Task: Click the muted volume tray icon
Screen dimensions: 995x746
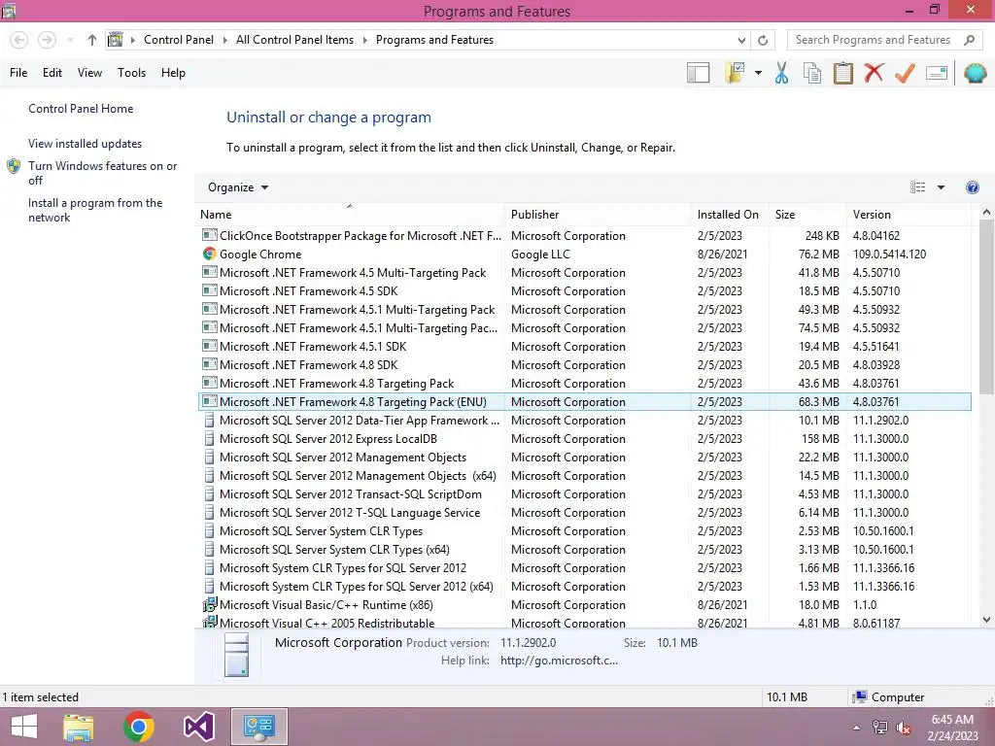Action: point(904,728)
